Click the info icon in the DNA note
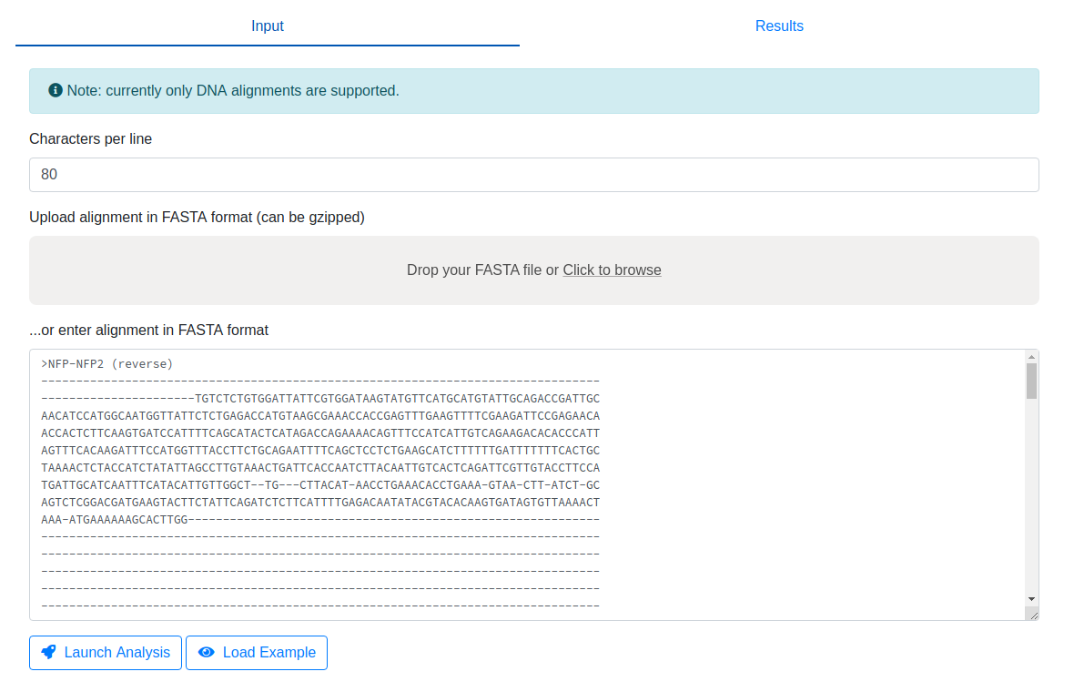Image resolution: width=1074 pixels, height=692 pixels. coord(56,91)
